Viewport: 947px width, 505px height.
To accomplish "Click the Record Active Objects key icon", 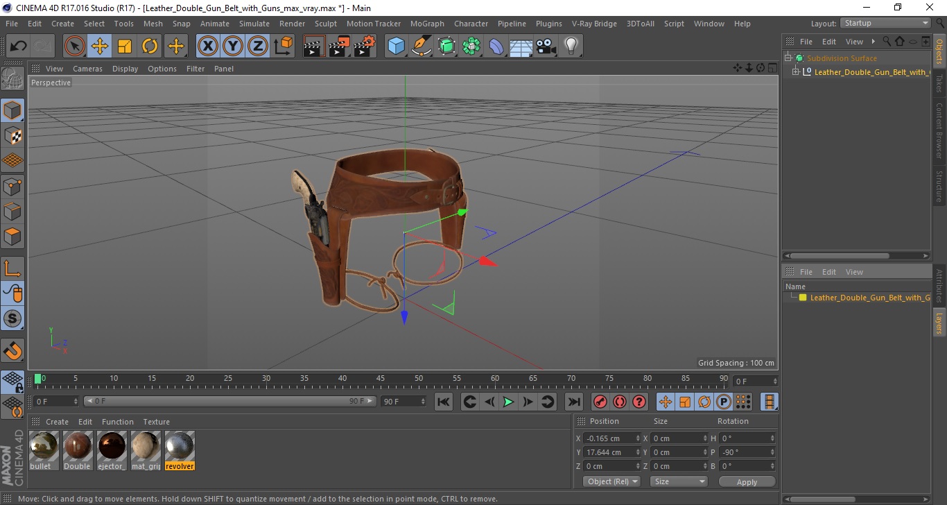I will [600, 402].
